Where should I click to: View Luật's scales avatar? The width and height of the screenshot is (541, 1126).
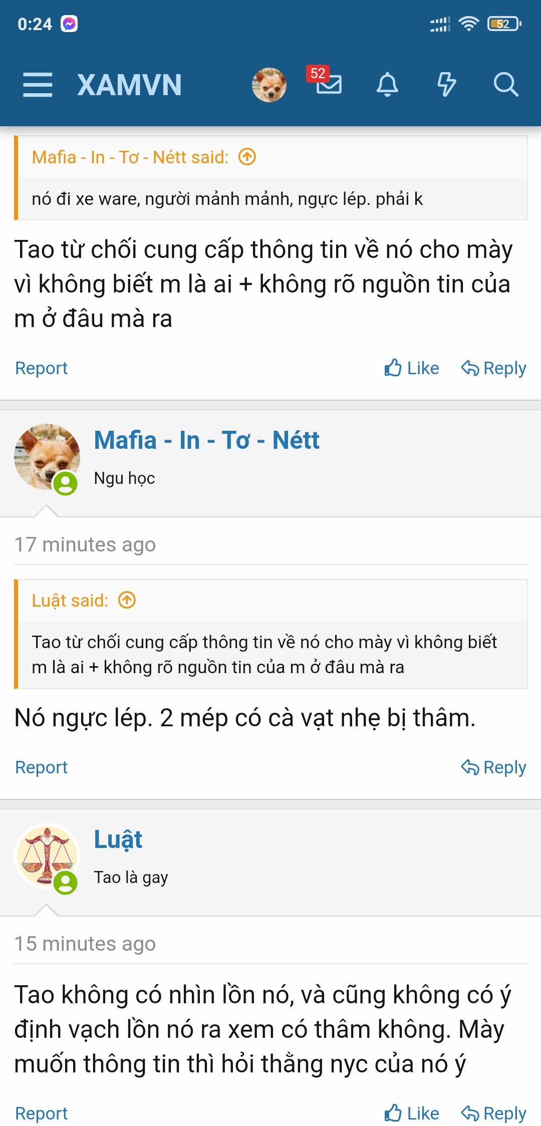[47, 856]
